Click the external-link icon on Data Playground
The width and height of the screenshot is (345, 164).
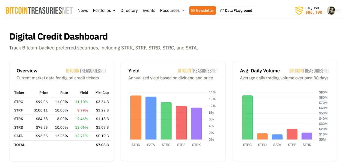click(x=222, y=10)
